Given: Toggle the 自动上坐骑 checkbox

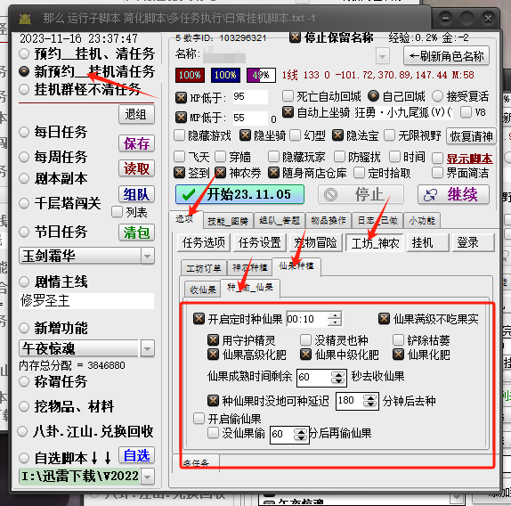Looking at the screenshot, I should tap(288, 112).
